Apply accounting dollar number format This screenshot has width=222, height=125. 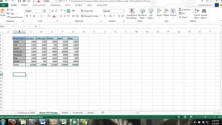pos(105,16)
